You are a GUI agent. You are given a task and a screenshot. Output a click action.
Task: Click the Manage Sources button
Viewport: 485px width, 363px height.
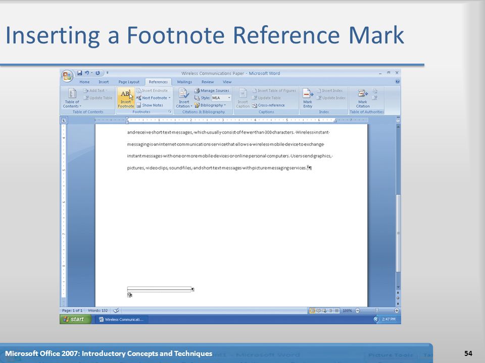click(212, 90)
